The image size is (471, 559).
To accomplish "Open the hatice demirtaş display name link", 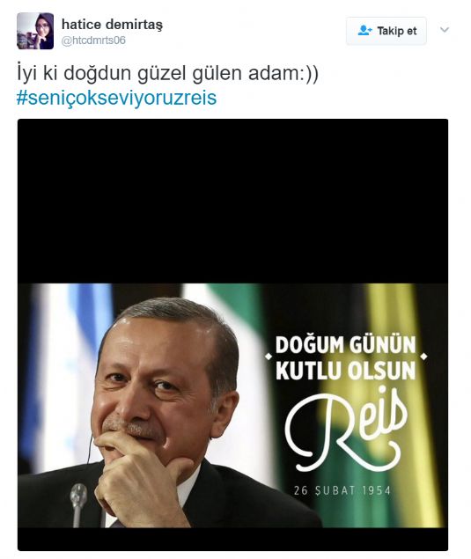I will (112, 25).
